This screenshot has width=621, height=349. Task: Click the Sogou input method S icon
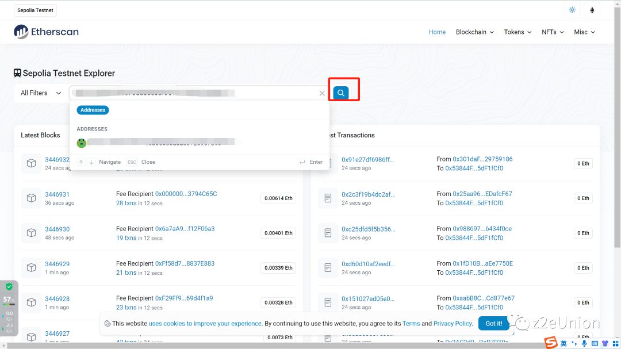point(550,343)
